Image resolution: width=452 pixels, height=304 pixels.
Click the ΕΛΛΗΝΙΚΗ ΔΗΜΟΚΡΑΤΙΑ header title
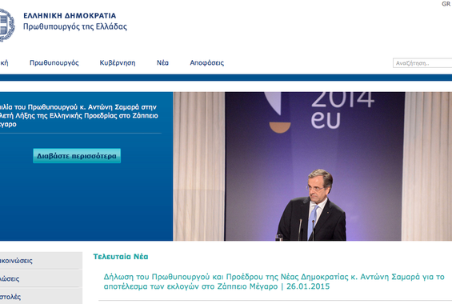pos(70,15)
